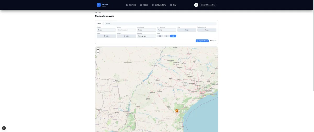Toggle the light/dark theme button

click(x=196, y=5)
